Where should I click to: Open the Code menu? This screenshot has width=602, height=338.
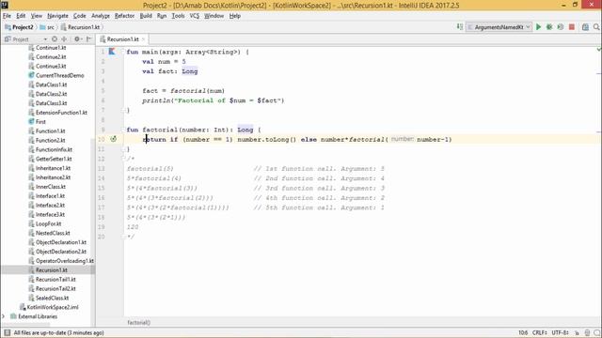(79, 16)
